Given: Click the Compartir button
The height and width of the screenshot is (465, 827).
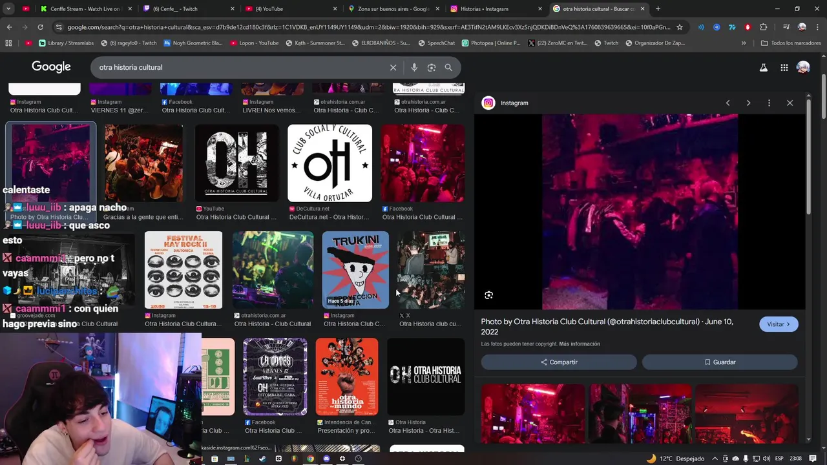Looking at the screenshot, I should coord(559,362).
